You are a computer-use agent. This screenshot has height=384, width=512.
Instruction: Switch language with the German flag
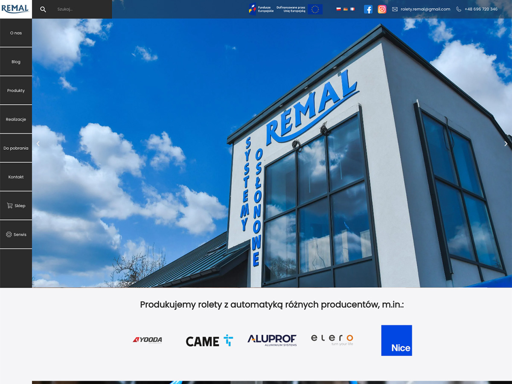tap(346, 9)
